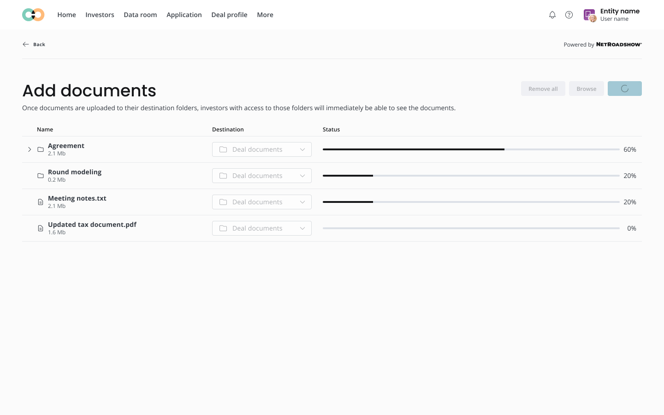The width and height of the screenshot is (664, 415).
Task: Open the More menu
Action: [265, 15]
